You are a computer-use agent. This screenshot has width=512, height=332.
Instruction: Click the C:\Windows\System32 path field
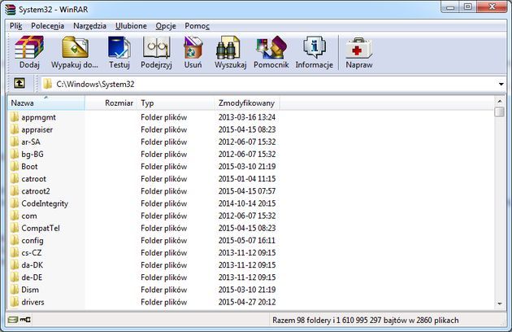268,84
